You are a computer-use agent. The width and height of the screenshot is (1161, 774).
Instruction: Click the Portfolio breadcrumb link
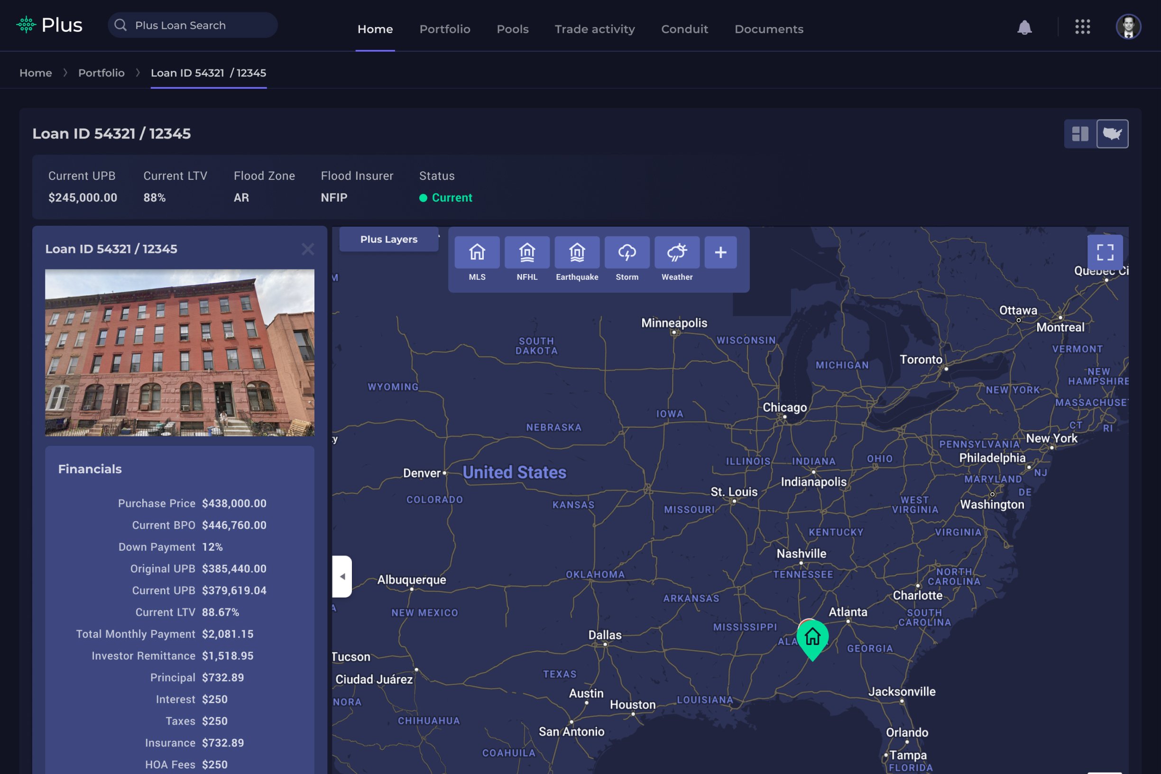point(101,73)
